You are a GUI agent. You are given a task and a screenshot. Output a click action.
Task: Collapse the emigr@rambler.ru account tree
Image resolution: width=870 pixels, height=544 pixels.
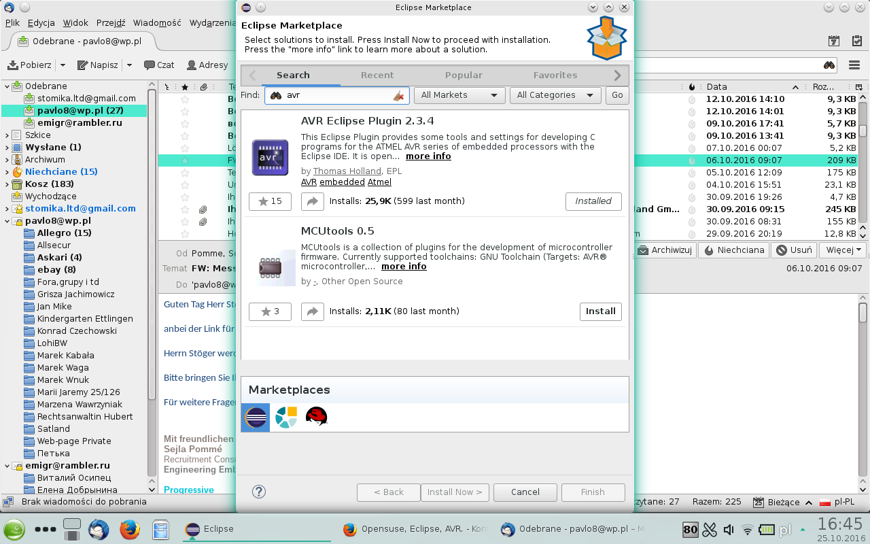click(x=7, y=466)
